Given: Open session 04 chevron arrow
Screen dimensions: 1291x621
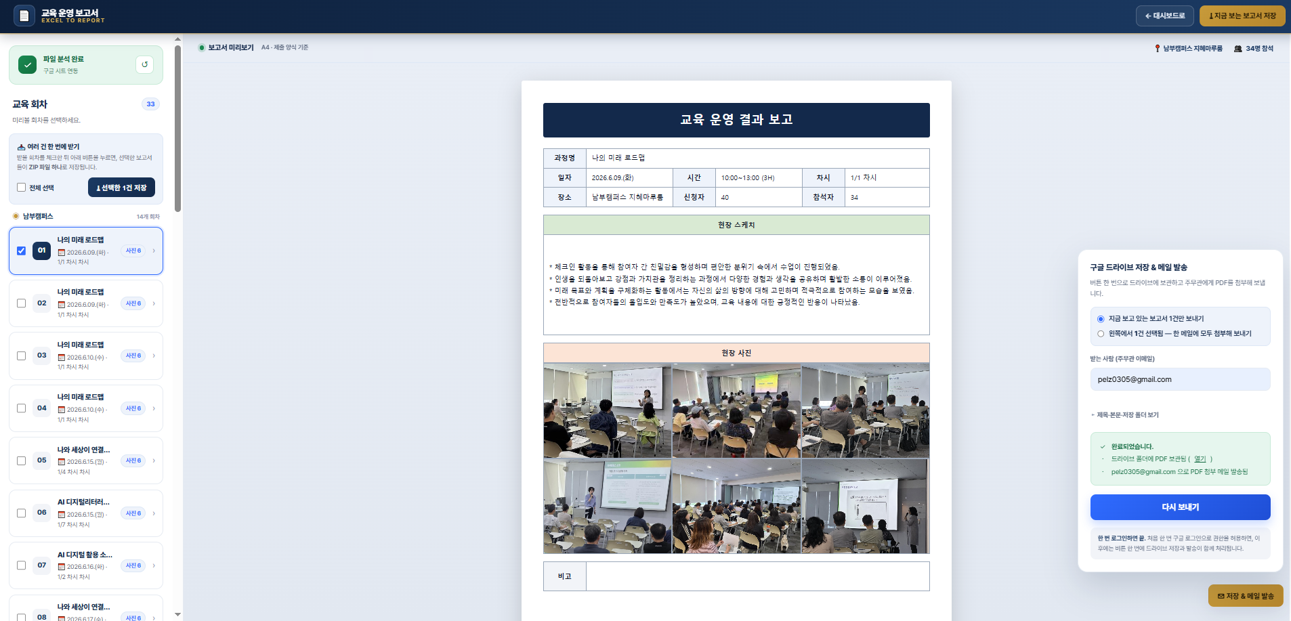Looking at the screenshot, I should pos(154,408).
